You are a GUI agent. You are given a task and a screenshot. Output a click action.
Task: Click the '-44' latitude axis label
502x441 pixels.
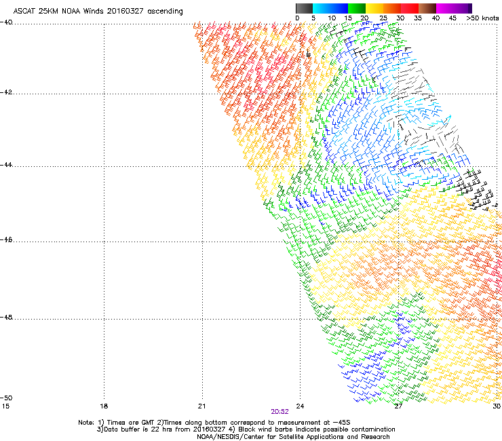(6, 165)
